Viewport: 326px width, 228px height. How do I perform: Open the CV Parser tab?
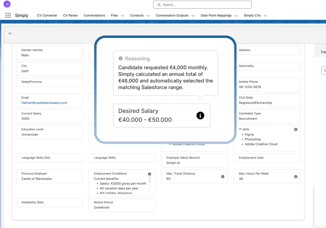coord(70,15)
